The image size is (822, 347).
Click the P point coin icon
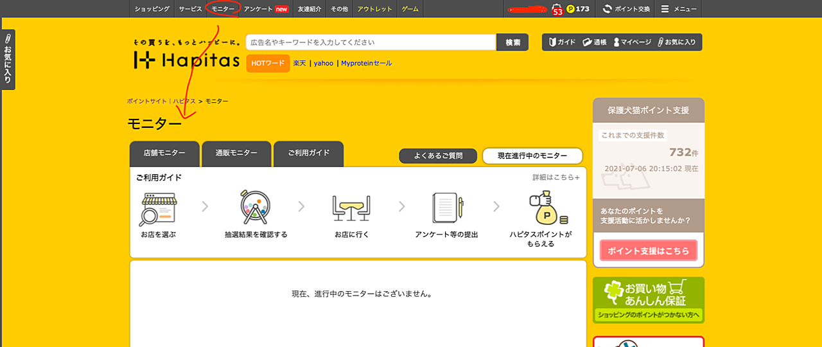[570, 9]
